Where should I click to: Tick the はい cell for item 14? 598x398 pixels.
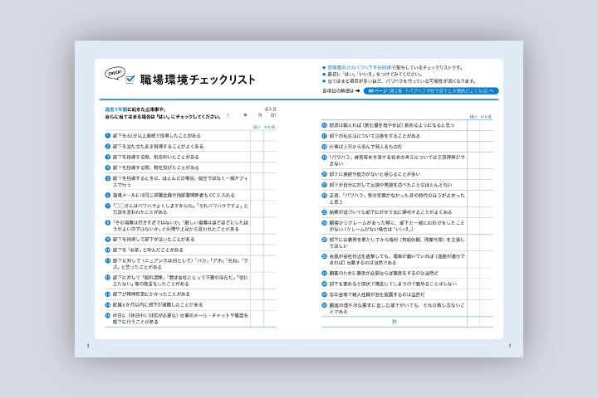[257, 304]
